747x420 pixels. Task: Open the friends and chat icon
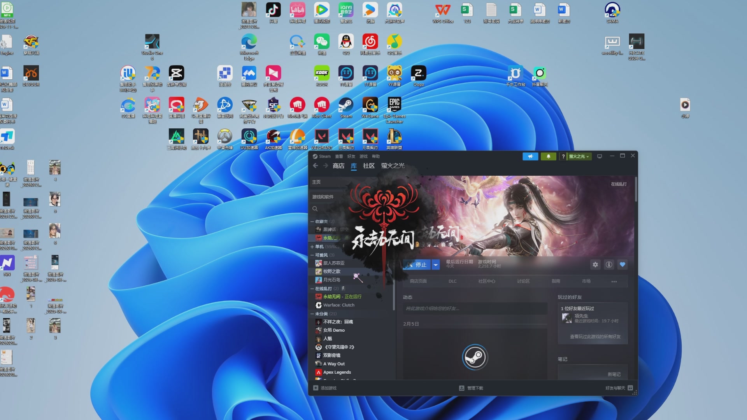pos(630,388)
